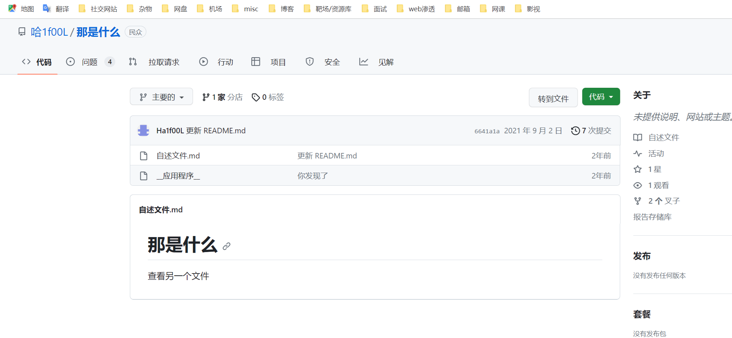Open the 翻译 translate bookmark

[56, 9]
